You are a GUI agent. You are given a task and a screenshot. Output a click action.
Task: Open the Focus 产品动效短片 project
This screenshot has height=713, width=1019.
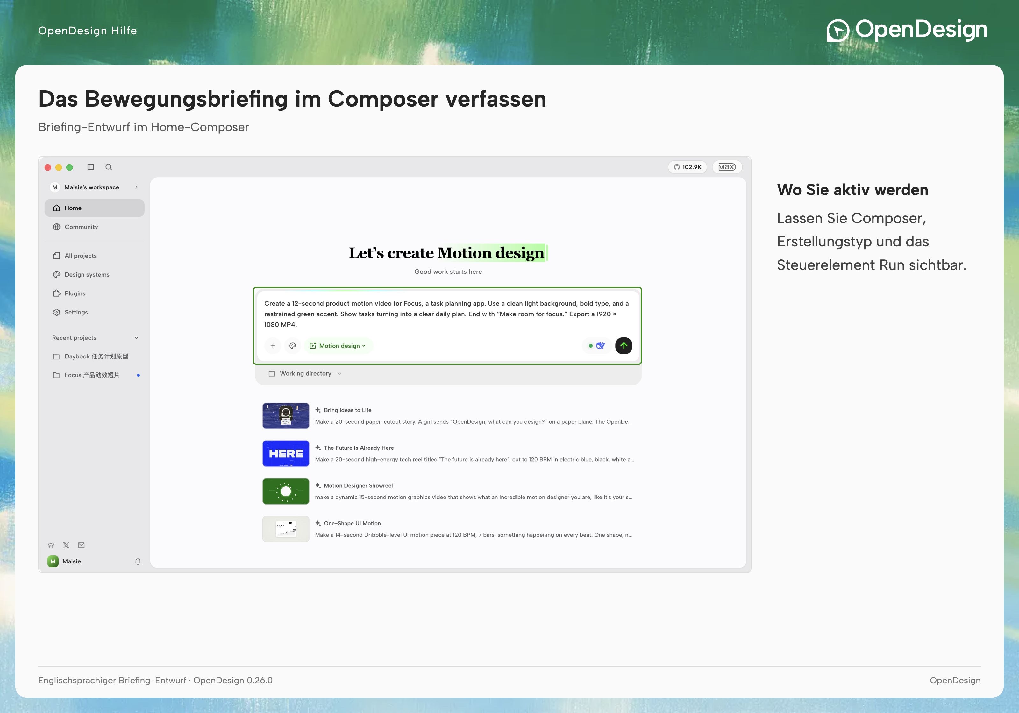(x=94, y=375)
